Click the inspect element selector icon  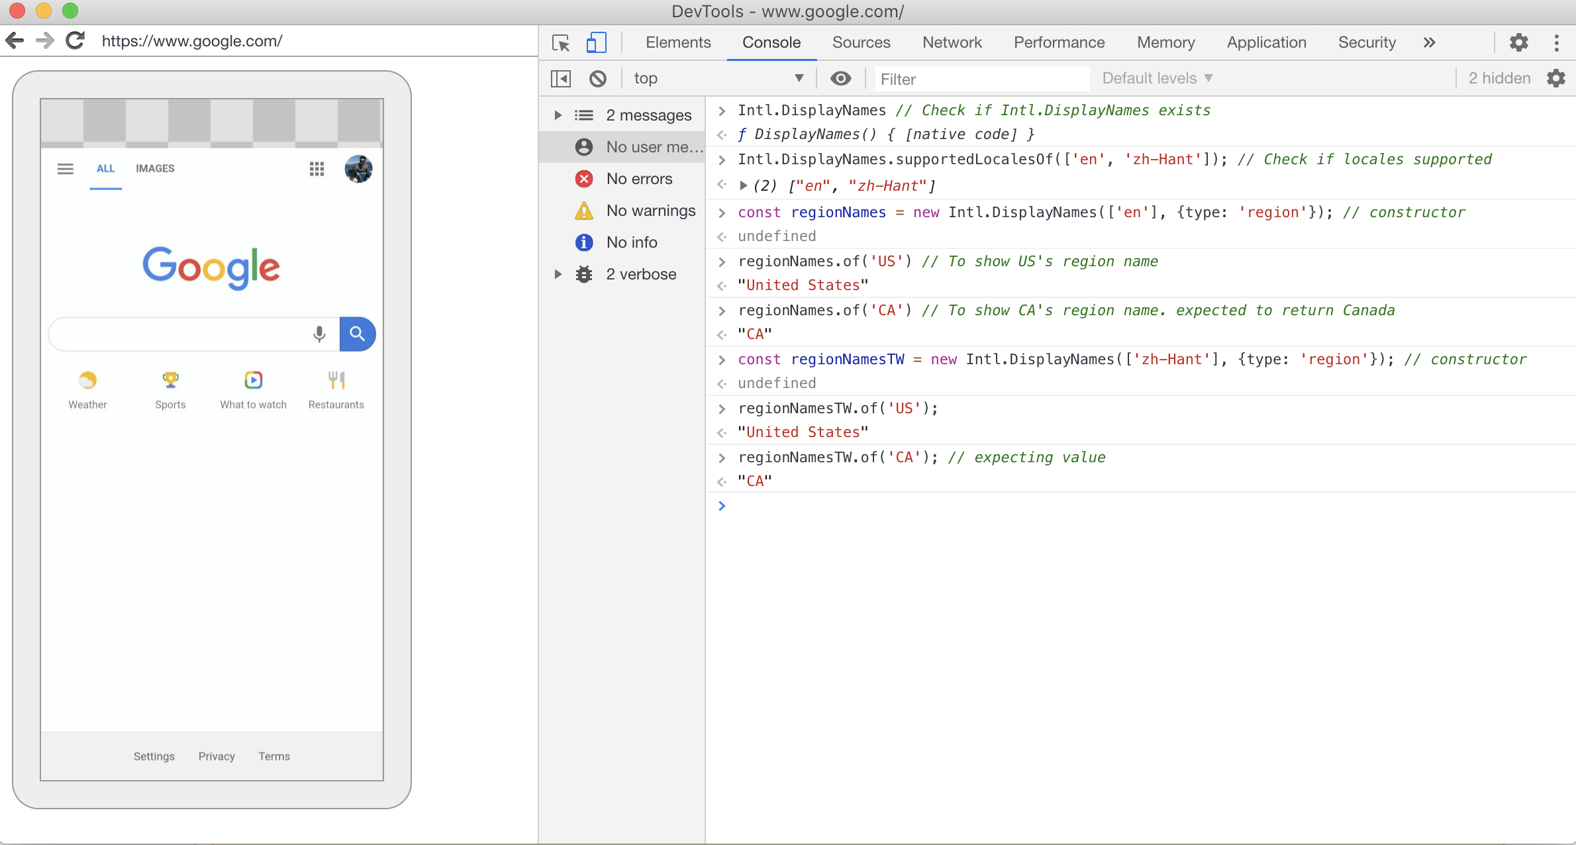pos(561,43)
